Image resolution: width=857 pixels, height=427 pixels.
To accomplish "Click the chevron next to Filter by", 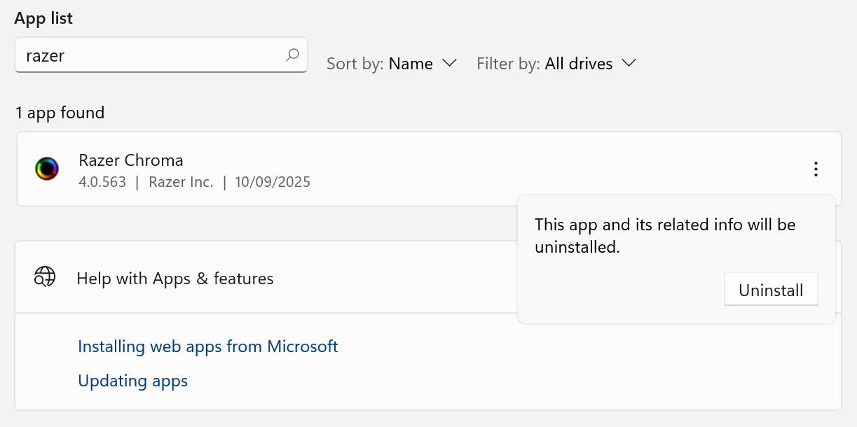I will pyautogui.click(x=629, y=63).
